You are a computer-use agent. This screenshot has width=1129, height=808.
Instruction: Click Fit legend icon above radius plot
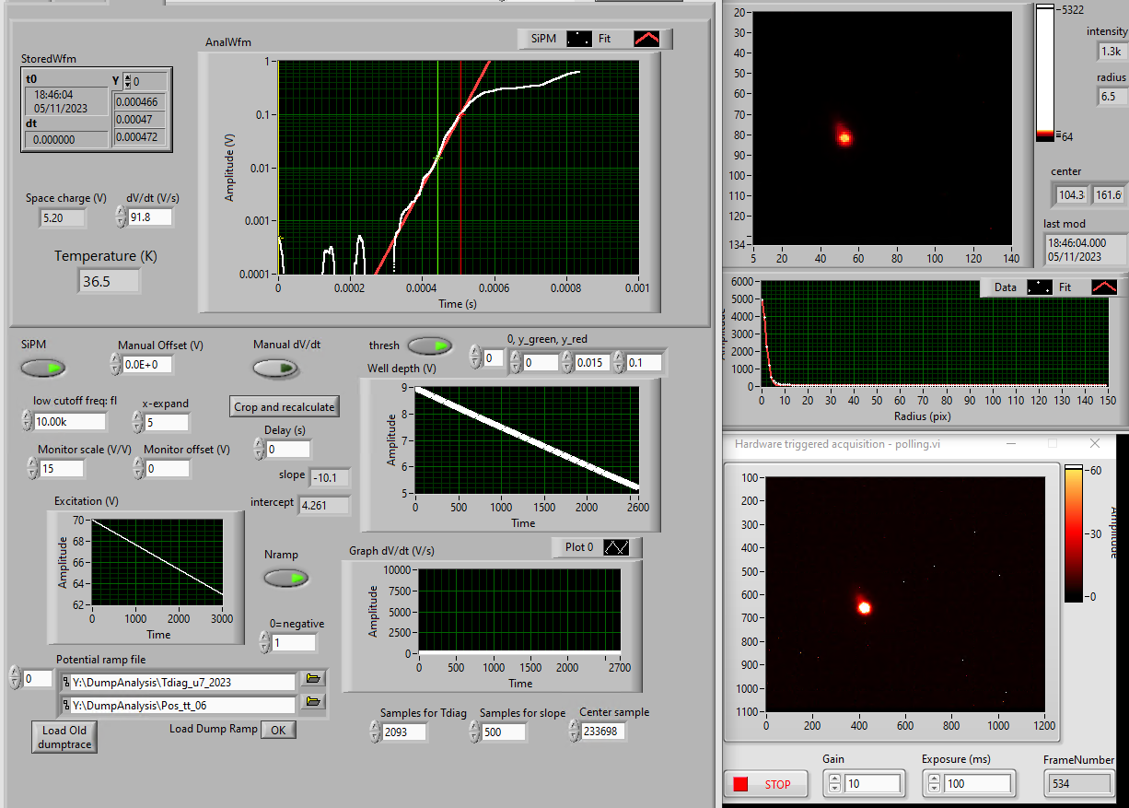(1103, 287)
